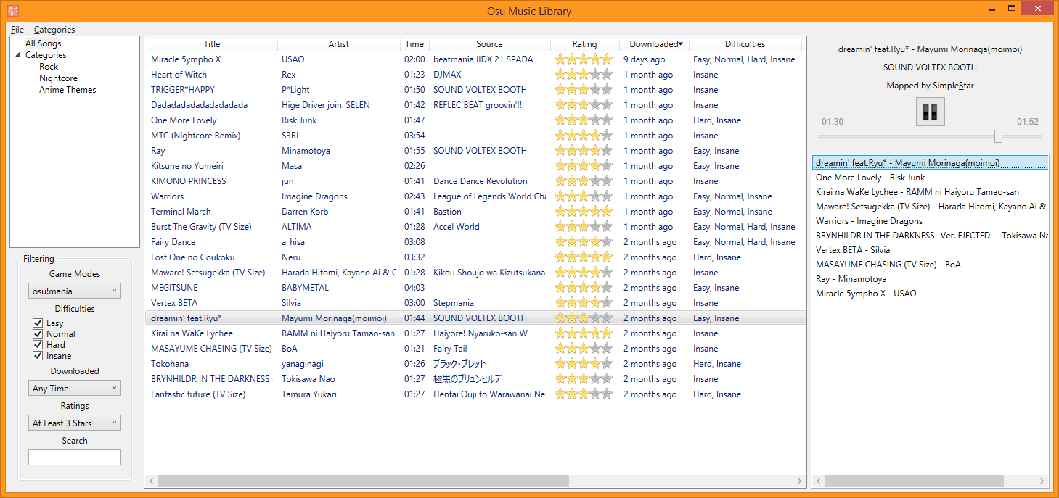Select playlist item MASAYUME CHASING (TV Size) - BoA

click(930, 265)
